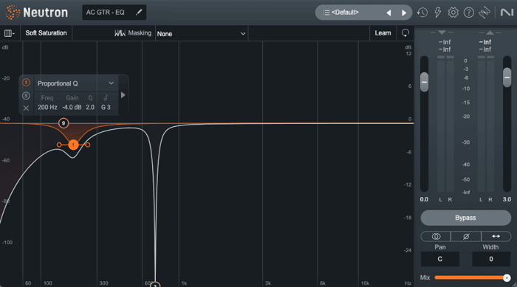Click the input peak -Inf readout
The width and height of the screenshot is (517, 287).
click(445, 42)
